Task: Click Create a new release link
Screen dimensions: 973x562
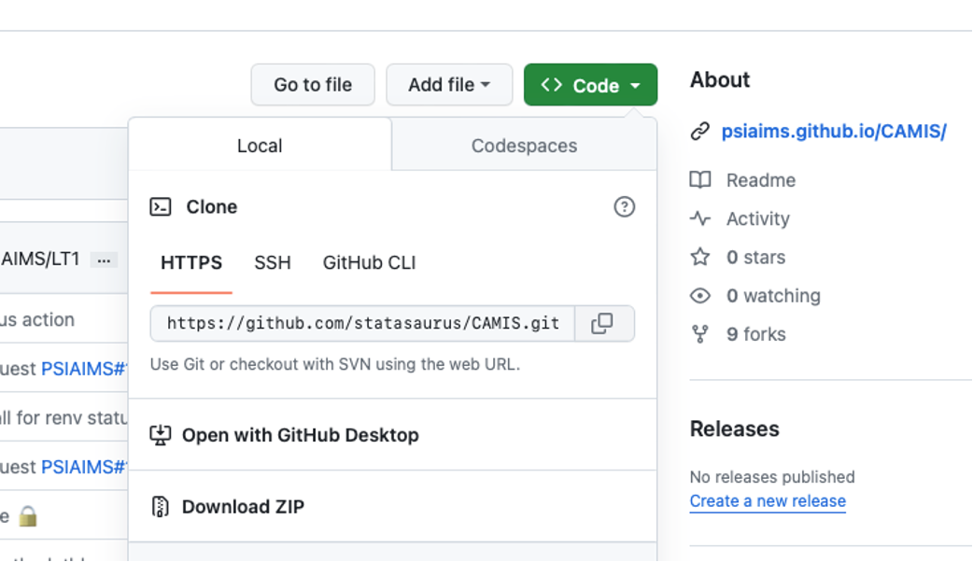Action: pos(768,501)
